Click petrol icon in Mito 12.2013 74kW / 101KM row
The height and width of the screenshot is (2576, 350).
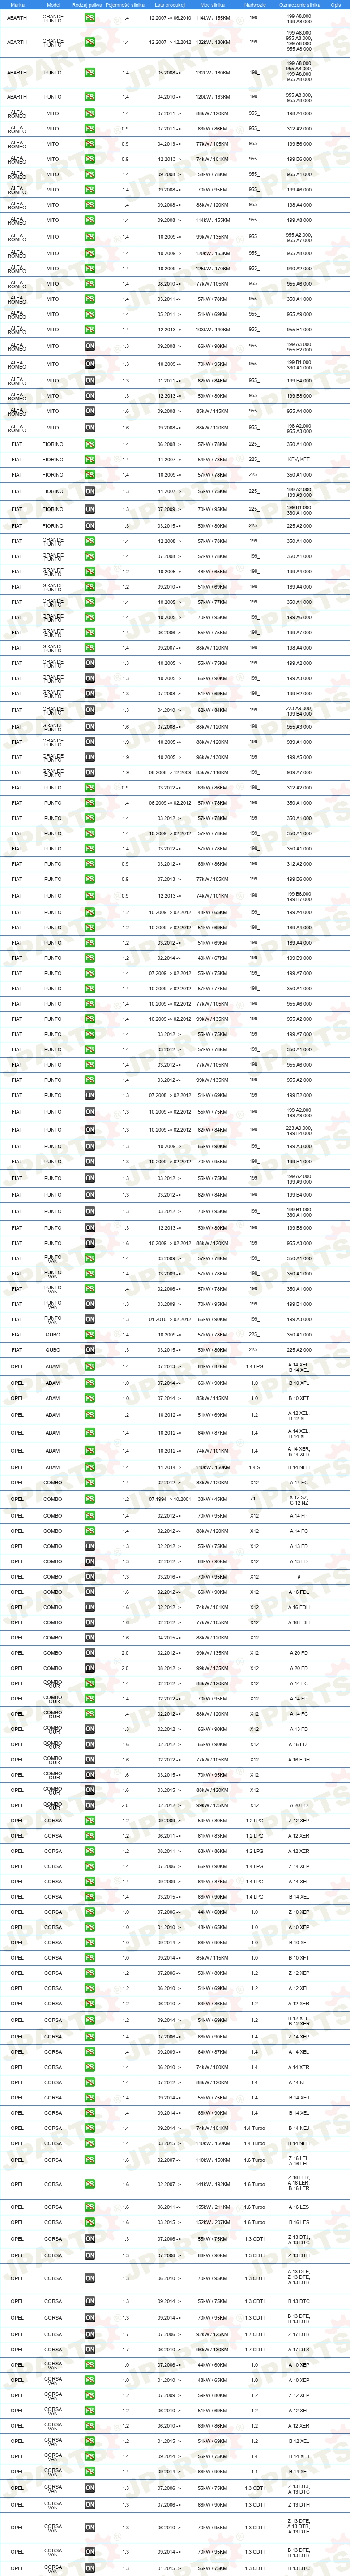point(90,159)
